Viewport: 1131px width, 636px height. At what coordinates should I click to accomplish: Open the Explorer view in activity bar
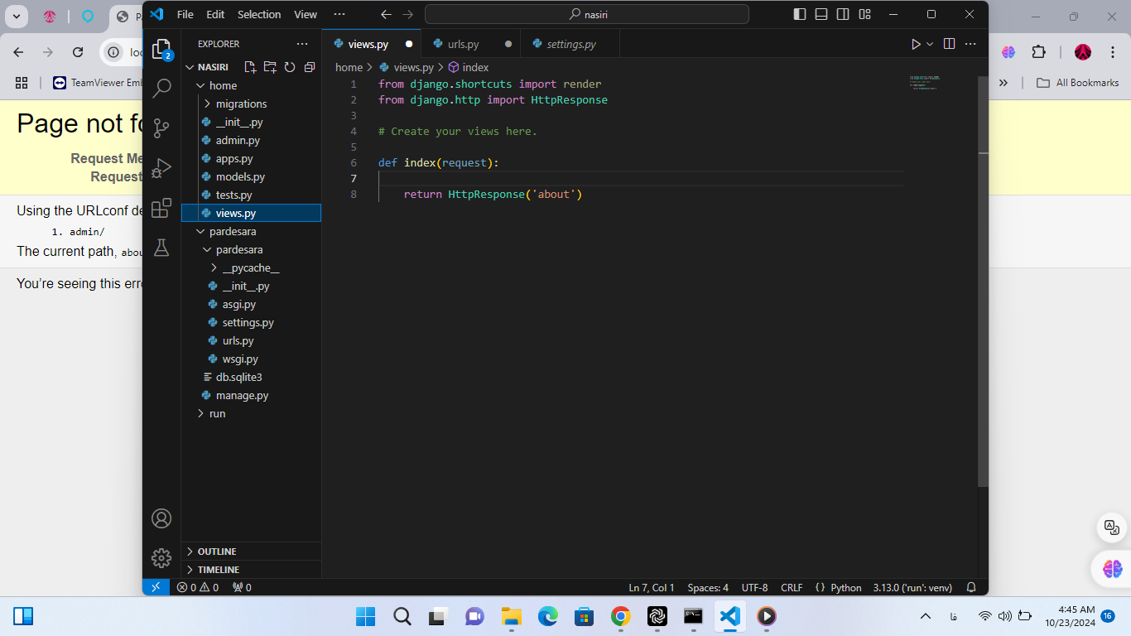[161, 48]
